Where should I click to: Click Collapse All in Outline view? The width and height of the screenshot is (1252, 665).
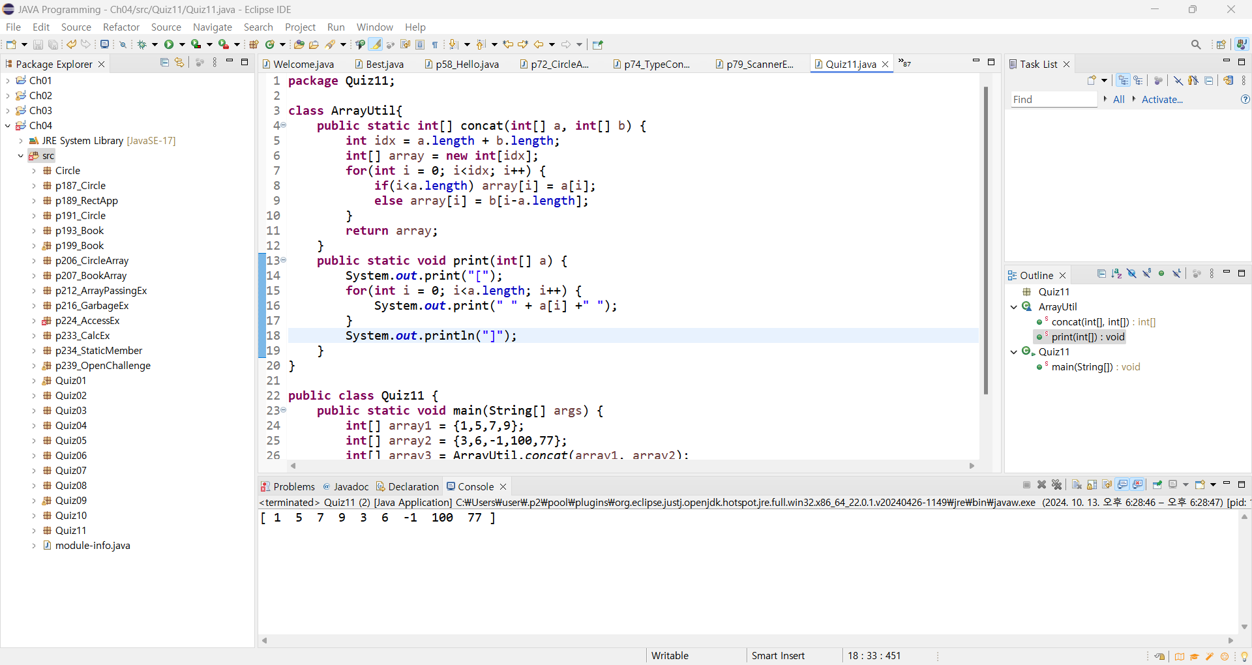[1101, 274]
